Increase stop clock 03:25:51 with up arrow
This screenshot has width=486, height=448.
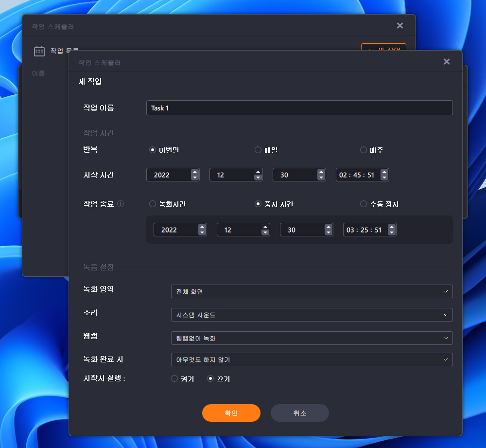pyautogui.click(x=392, y=227)
